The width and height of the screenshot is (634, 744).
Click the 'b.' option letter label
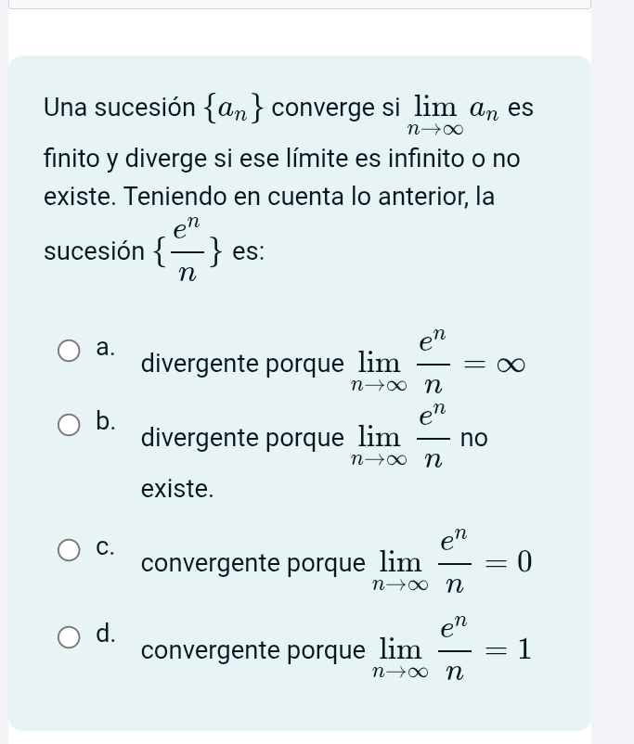106,422
